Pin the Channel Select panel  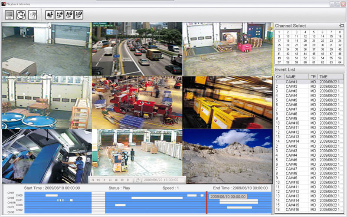(x=341, y=26)
